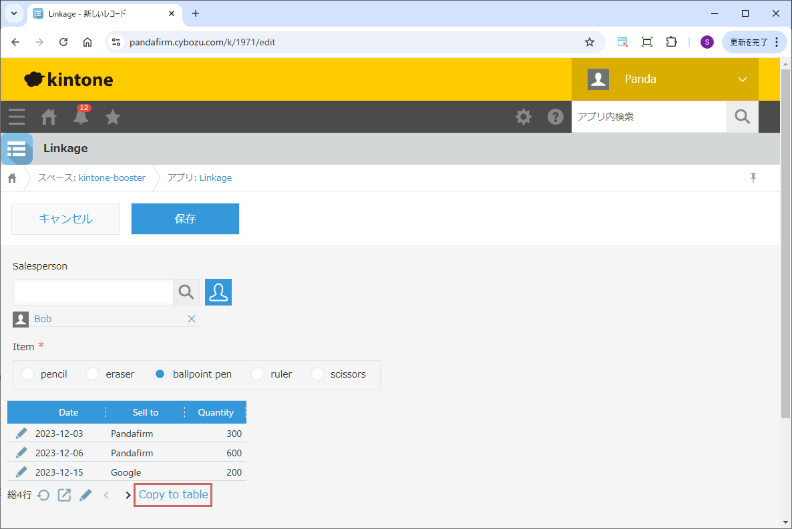Click the アプリ内検索 search field
This screenshot has height=529, width=792.
tap(648, 117)
